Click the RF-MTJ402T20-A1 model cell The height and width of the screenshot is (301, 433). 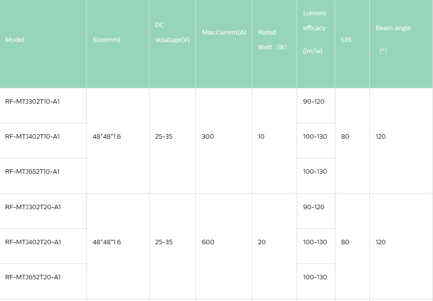pos(33,242)
